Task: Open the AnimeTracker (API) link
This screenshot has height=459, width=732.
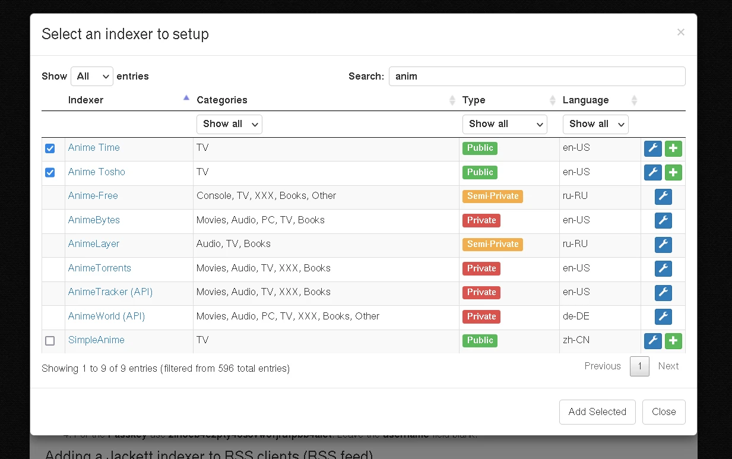Action: [x=110, y=292]
